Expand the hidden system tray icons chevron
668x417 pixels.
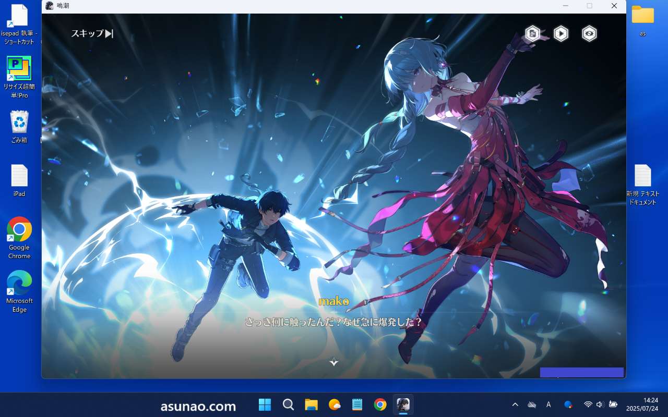click(x=515, y=404)
